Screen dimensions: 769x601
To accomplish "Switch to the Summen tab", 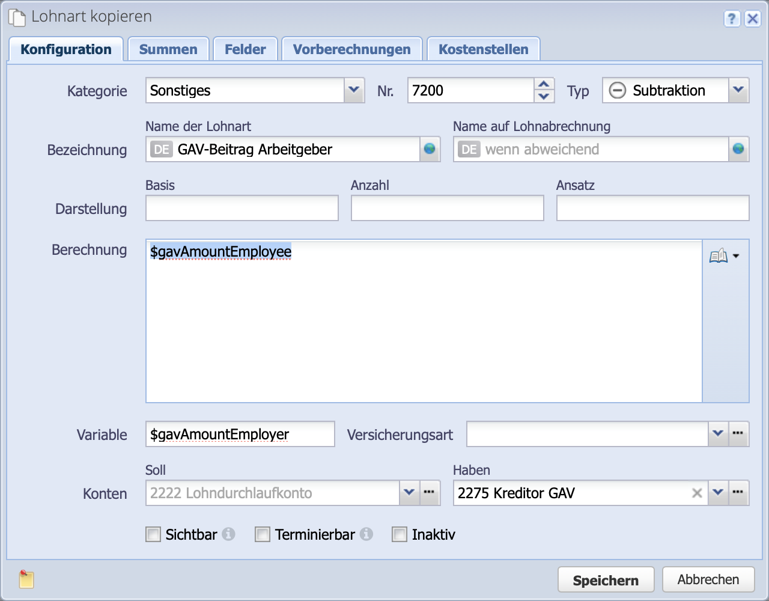I will point(168,49).
